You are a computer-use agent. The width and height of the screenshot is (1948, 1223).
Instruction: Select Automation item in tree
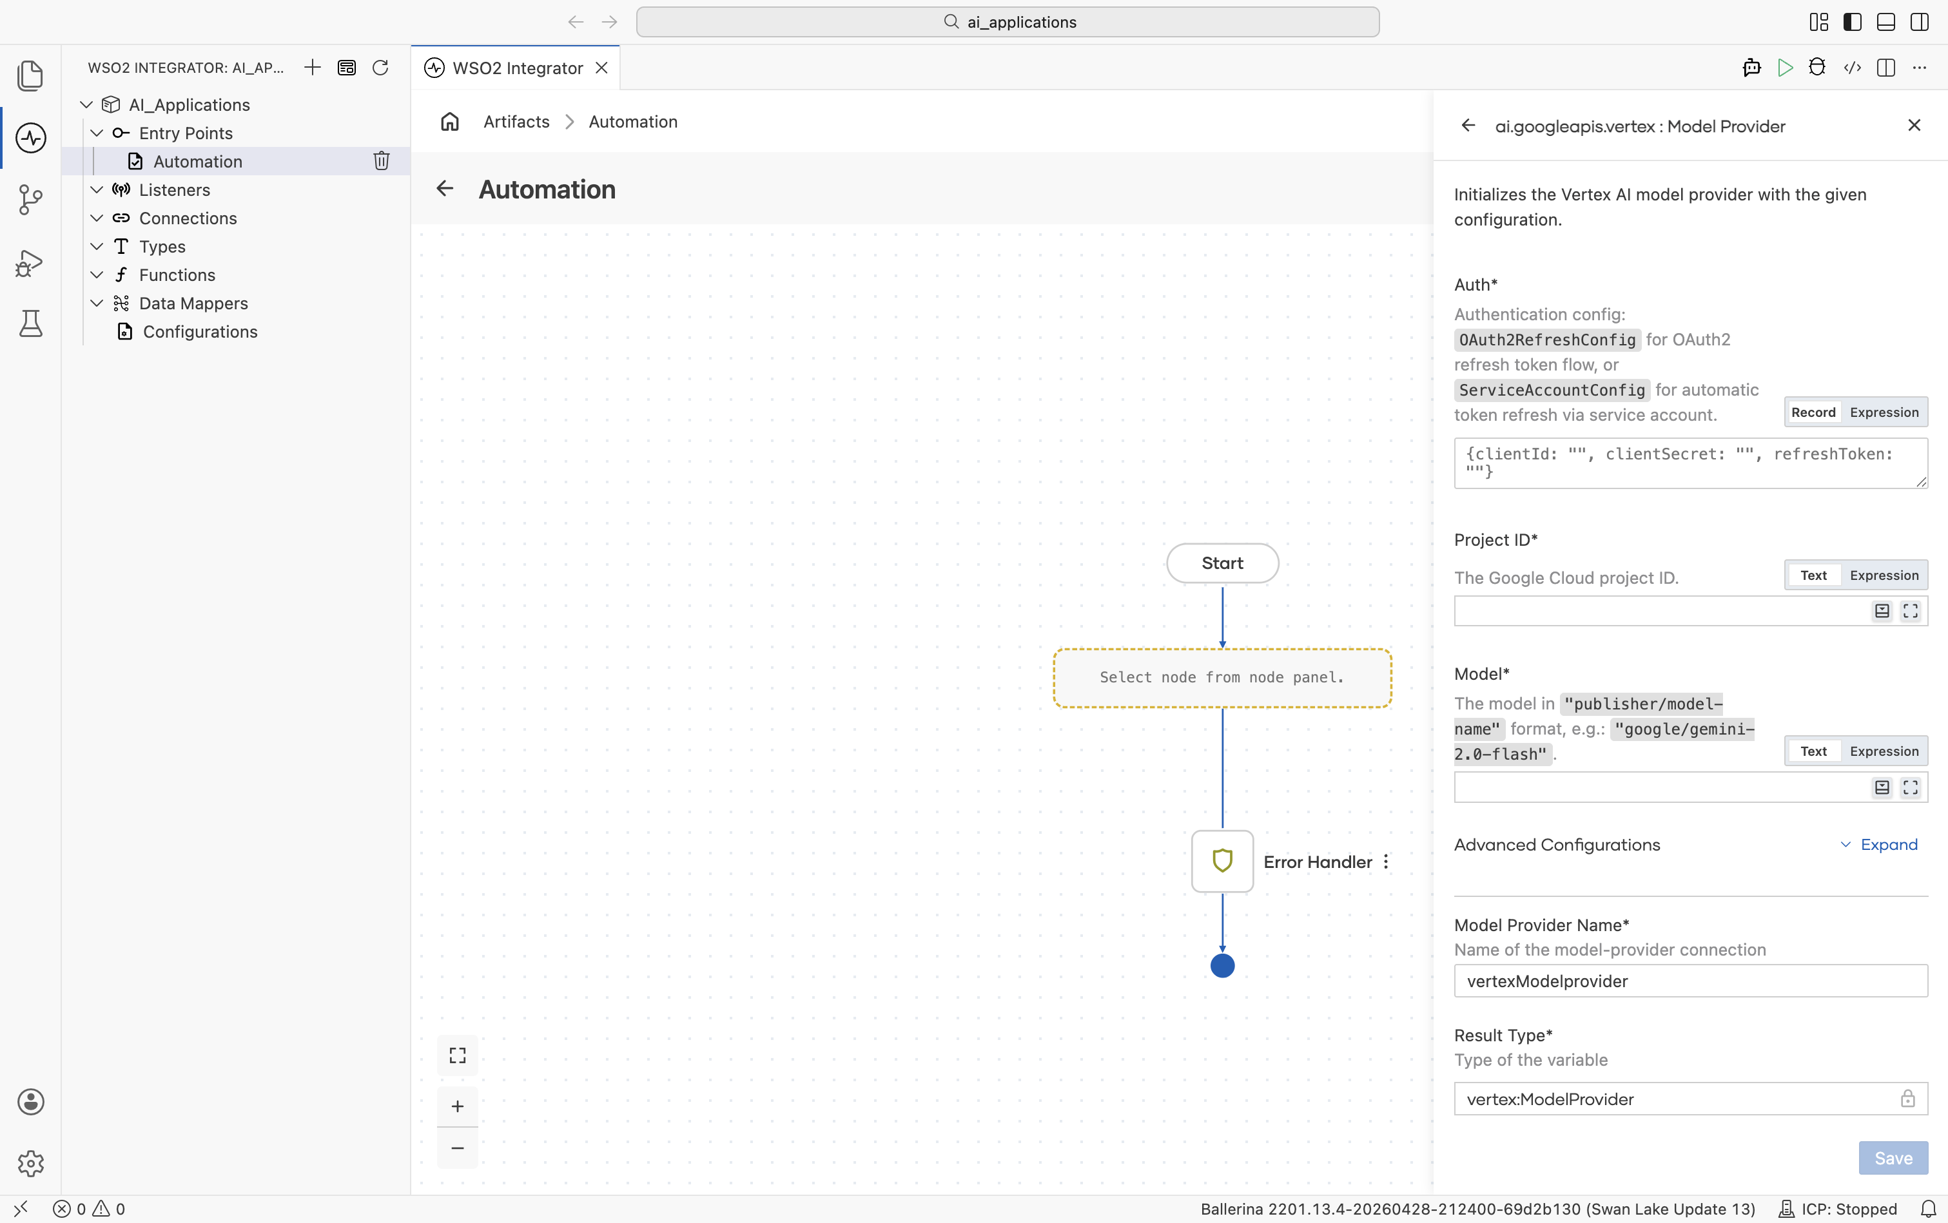(x=236, y=161)
